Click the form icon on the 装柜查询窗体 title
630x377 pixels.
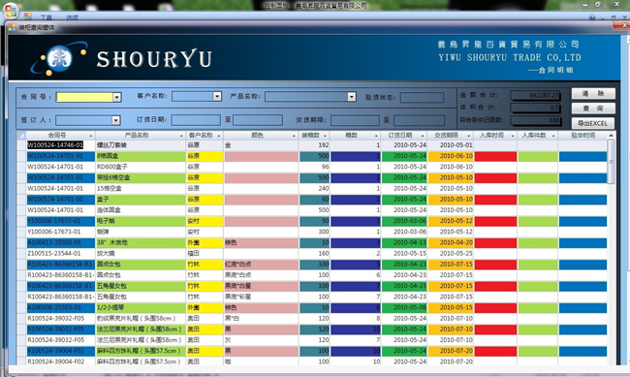[x=13, y=27]
